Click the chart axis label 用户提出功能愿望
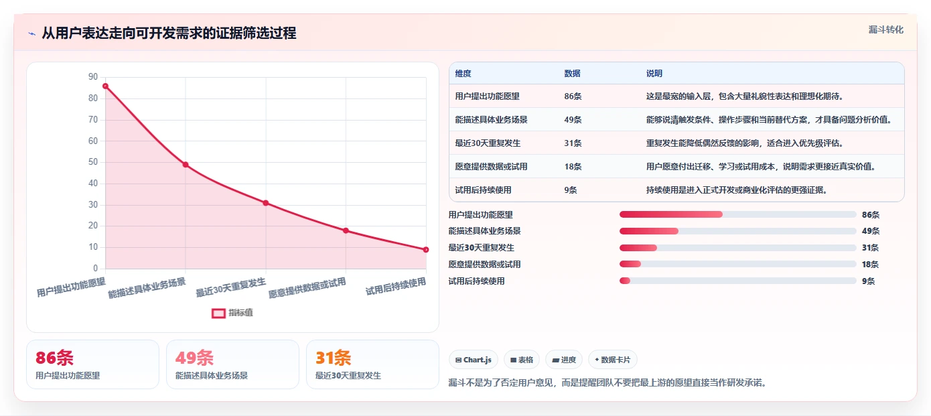Viewport: 931px width, 416px height. pyautogui.click(x=71, y=286)
